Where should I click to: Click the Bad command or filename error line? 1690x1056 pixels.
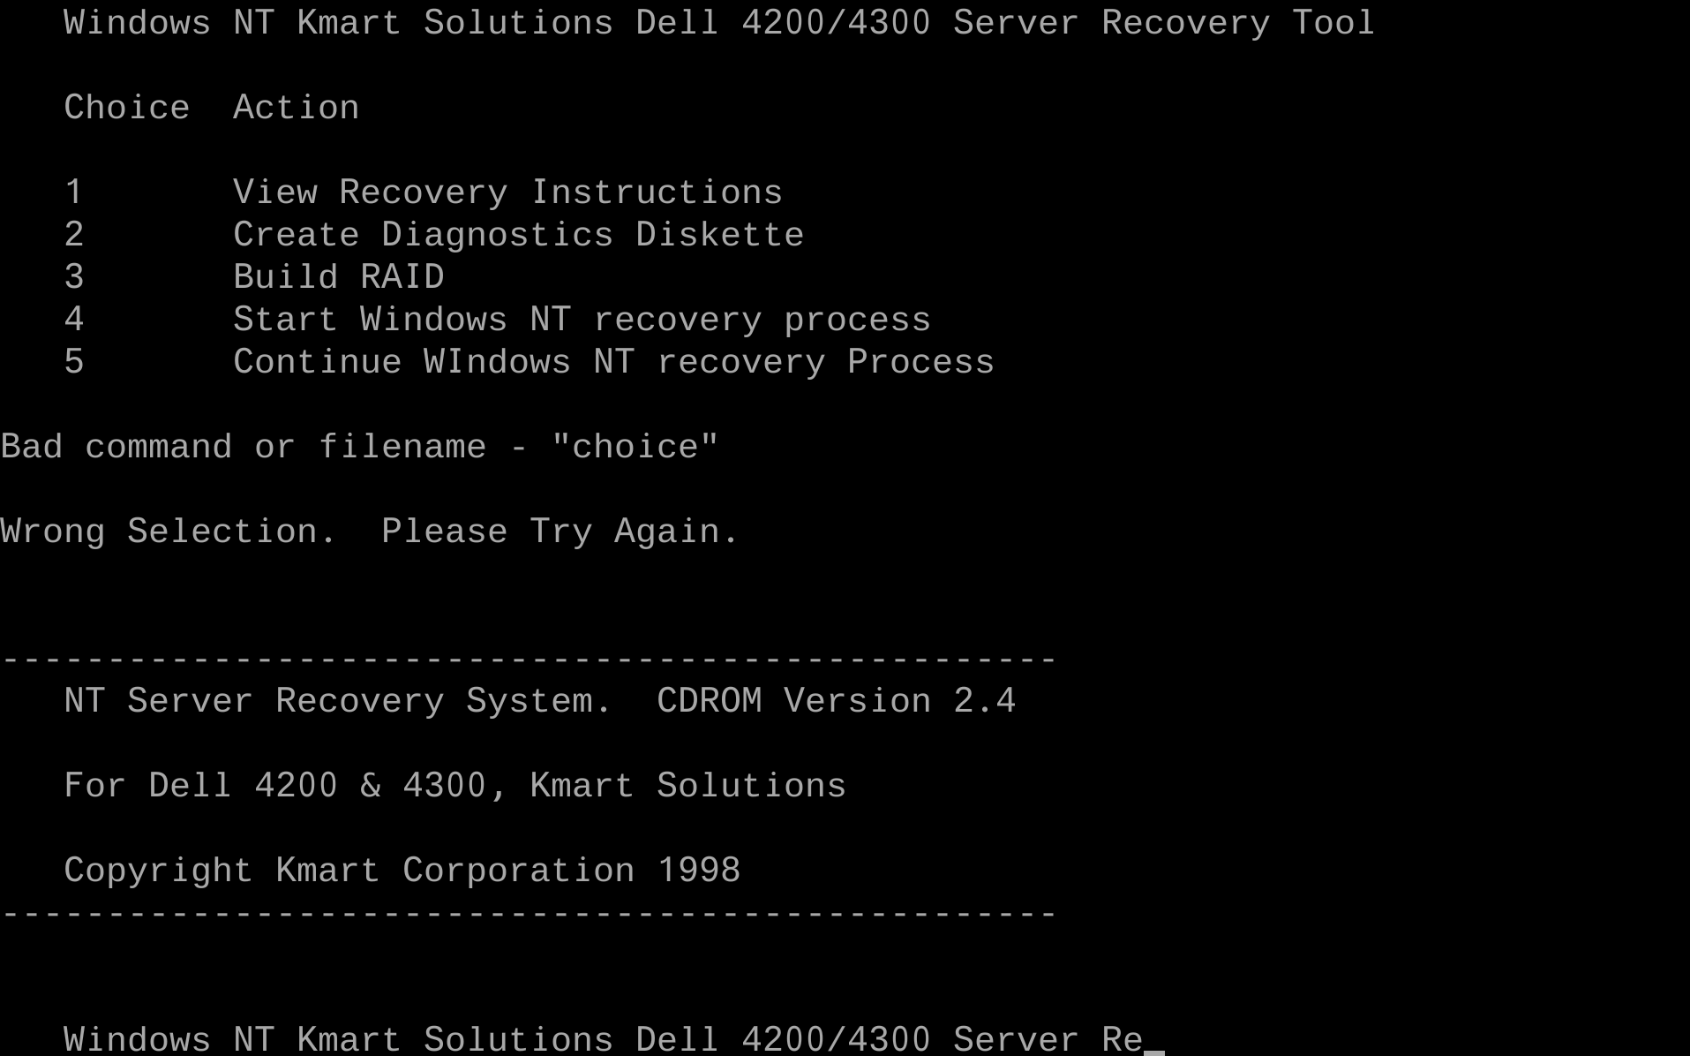tap(359, 447)
